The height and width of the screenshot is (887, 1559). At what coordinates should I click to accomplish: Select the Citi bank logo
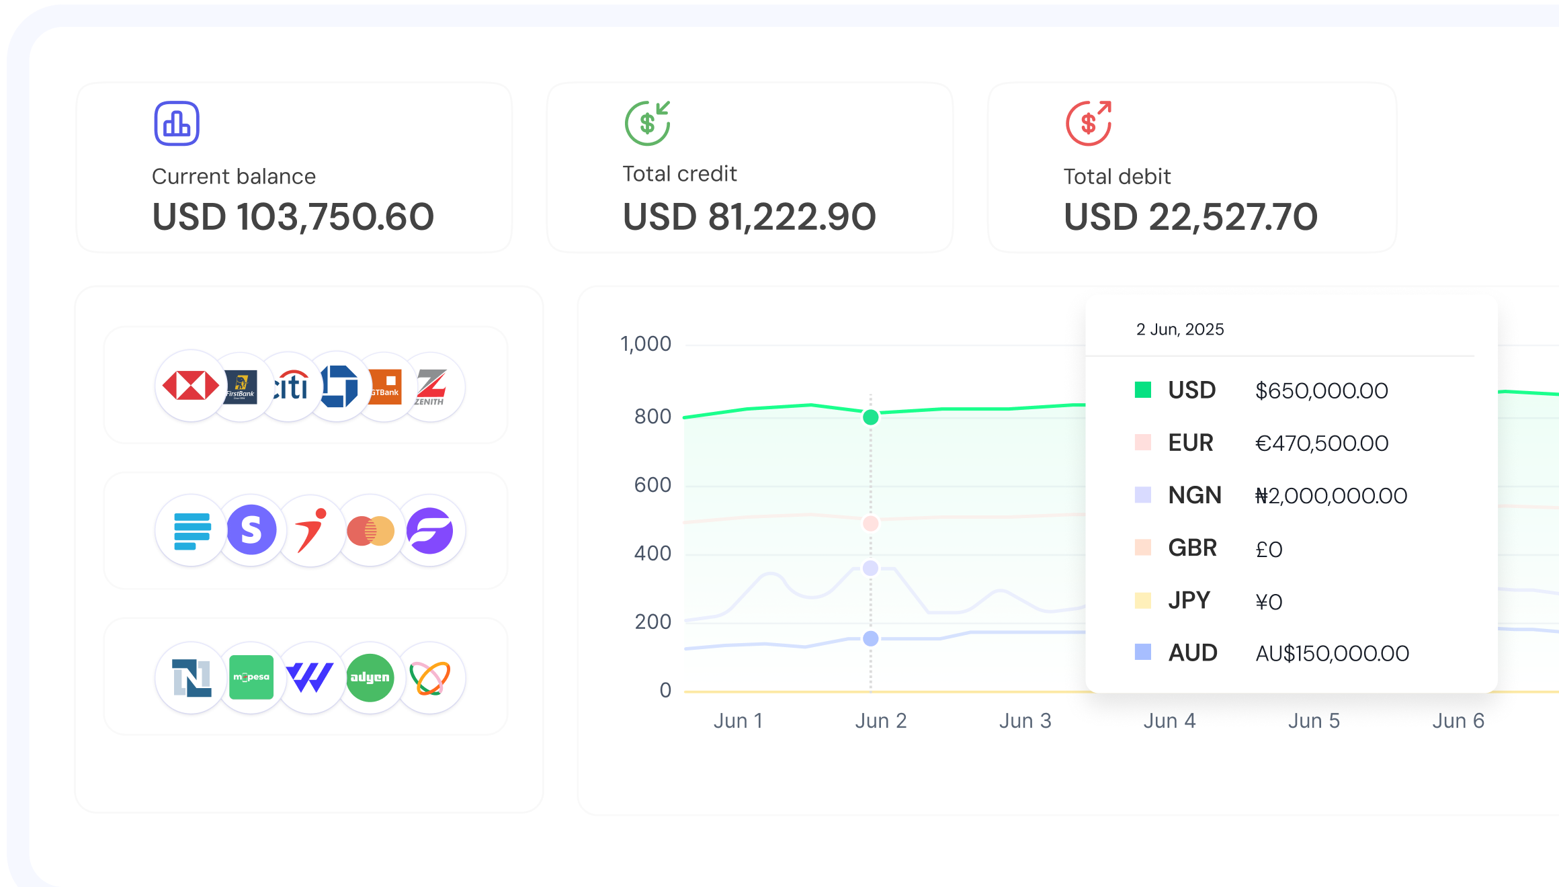[x=289, y=386]
